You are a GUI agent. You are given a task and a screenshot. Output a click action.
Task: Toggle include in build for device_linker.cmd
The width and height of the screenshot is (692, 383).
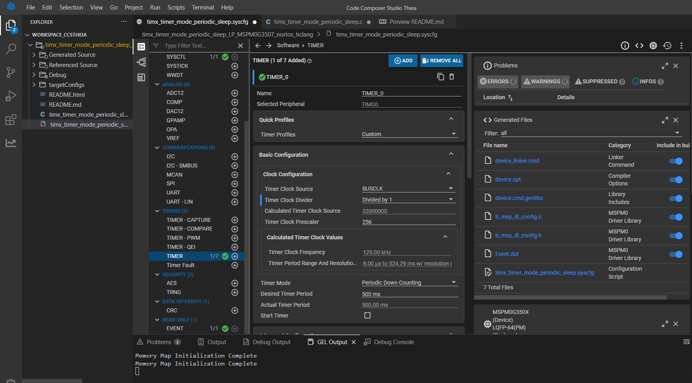[x=676, y=161]
